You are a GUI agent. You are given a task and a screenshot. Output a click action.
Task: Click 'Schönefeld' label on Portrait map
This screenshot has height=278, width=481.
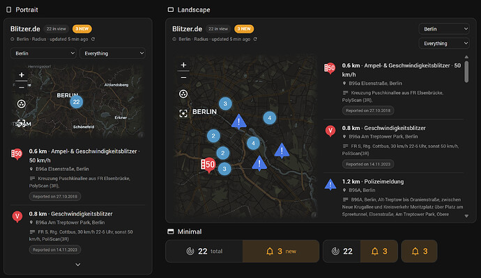(x=84, y=126)
